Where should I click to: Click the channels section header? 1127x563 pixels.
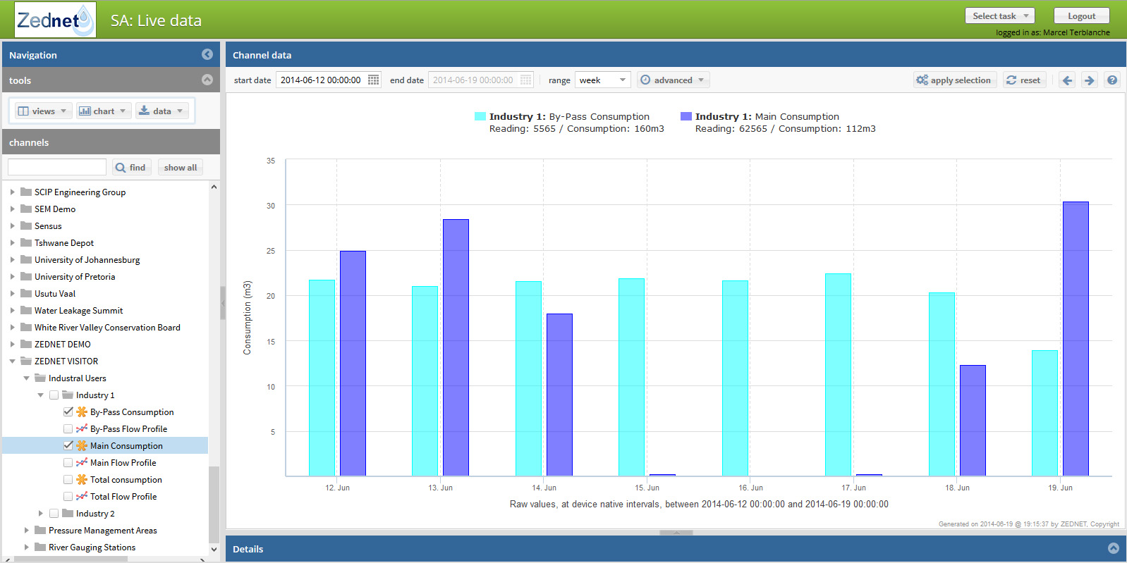[111, 142]
